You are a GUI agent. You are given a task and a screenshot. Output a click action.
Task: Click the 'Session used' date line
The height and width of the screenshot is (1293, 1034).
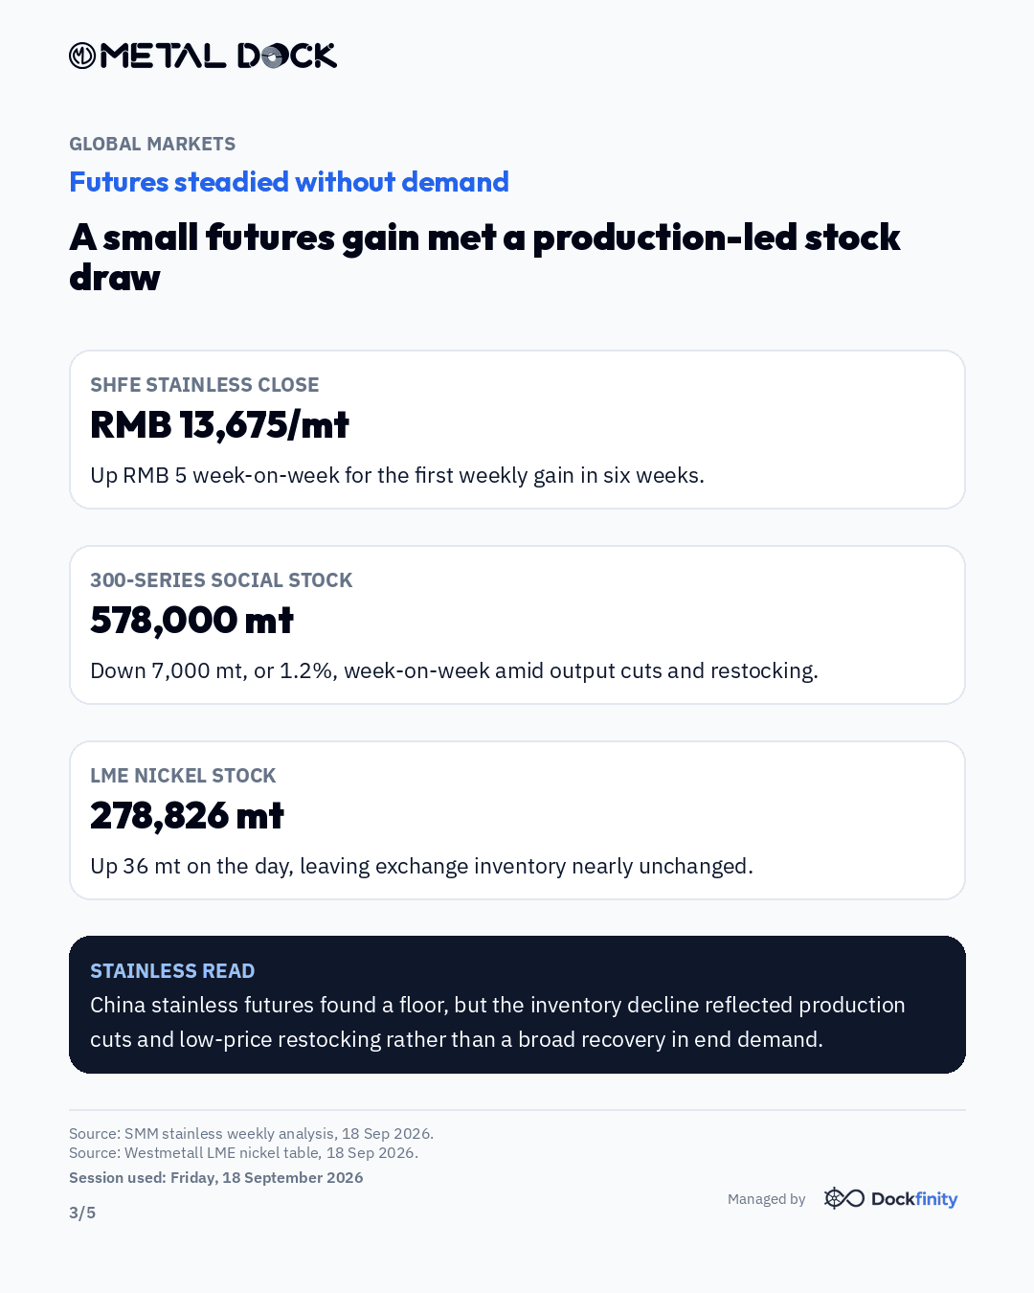click(216, 1177)
